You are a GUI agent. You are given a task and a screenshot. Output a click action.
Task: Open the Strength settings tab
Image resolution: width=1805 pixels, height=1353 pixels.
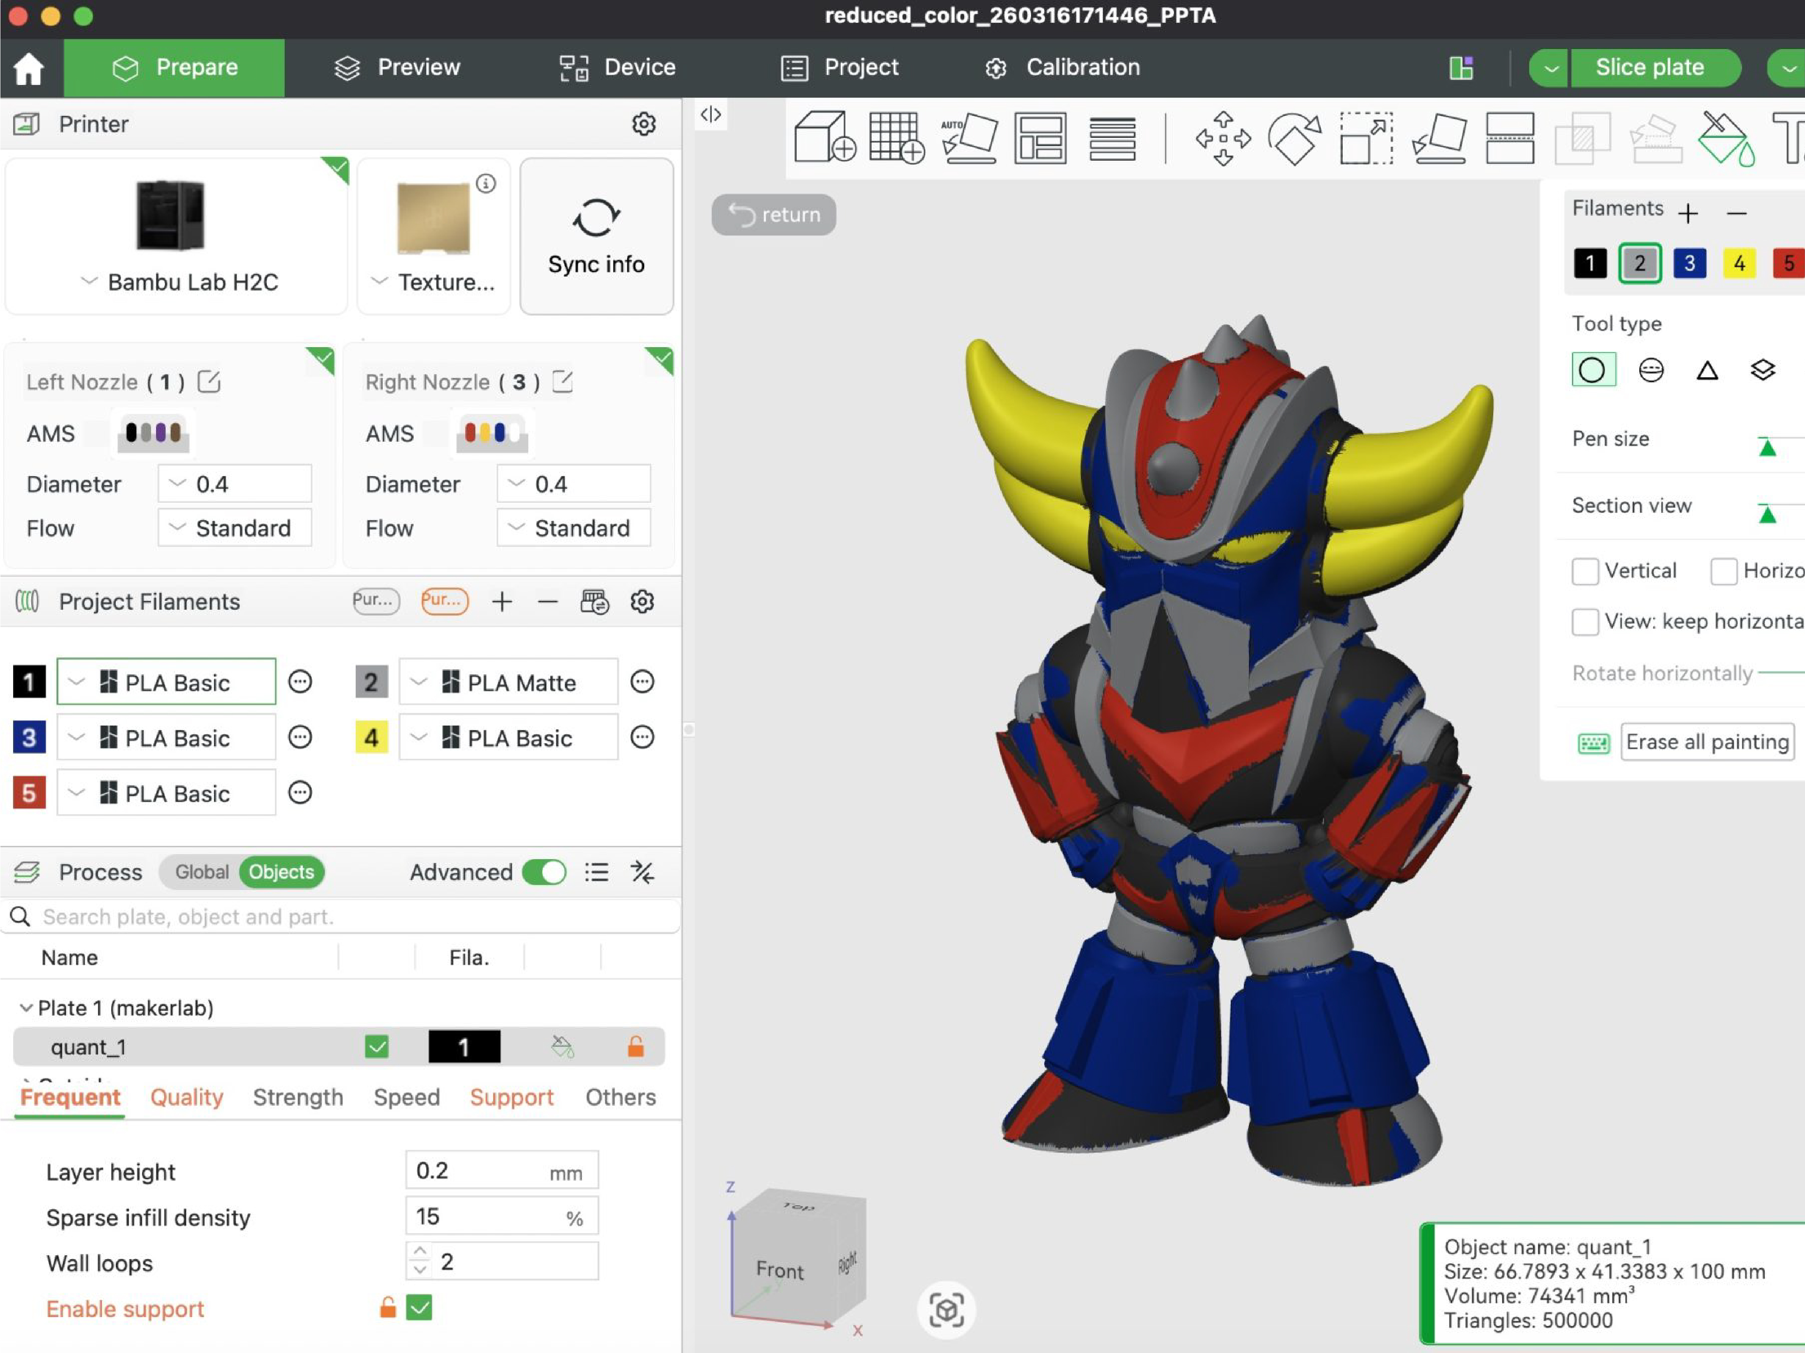298,1097
